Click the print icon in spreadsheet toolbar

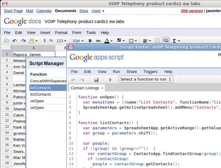(7, 40)
